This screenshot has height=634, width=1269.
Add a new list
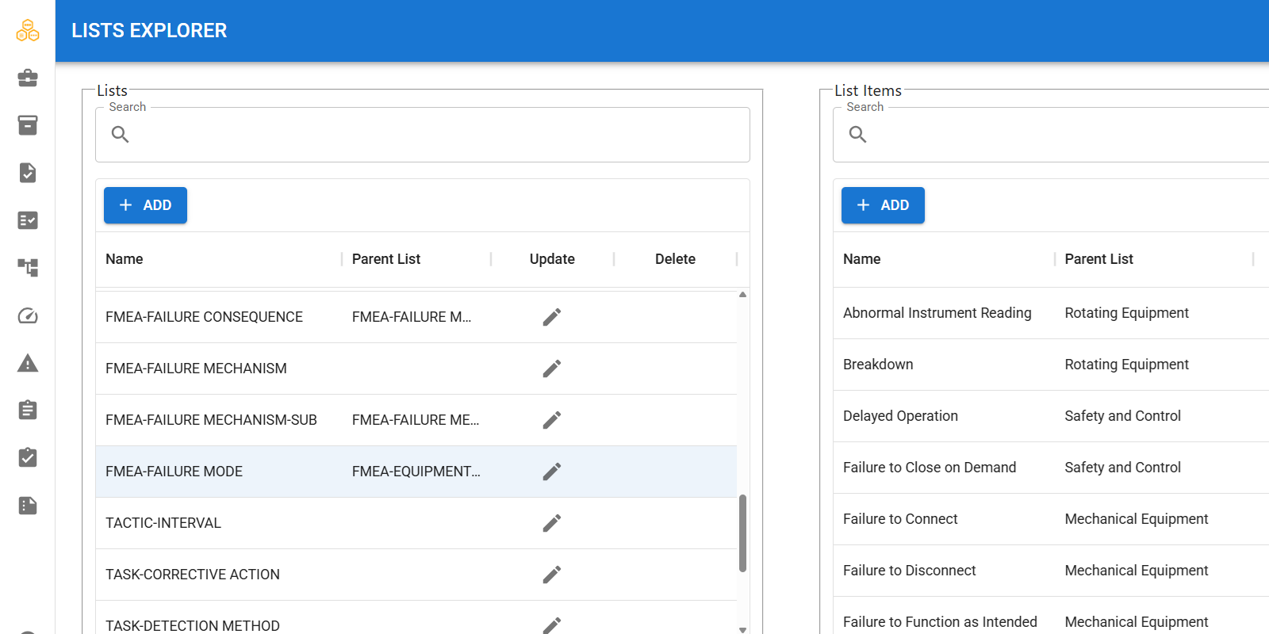coord(145,205)
